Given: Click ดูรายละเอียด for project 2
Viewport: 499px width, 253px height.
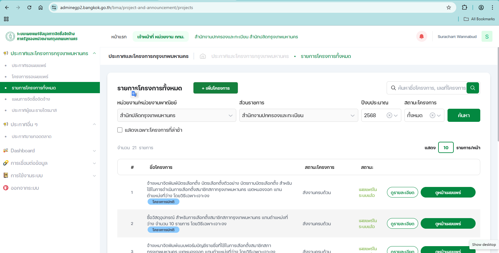Looking at the screenshot, I should (x=403, y=224).
